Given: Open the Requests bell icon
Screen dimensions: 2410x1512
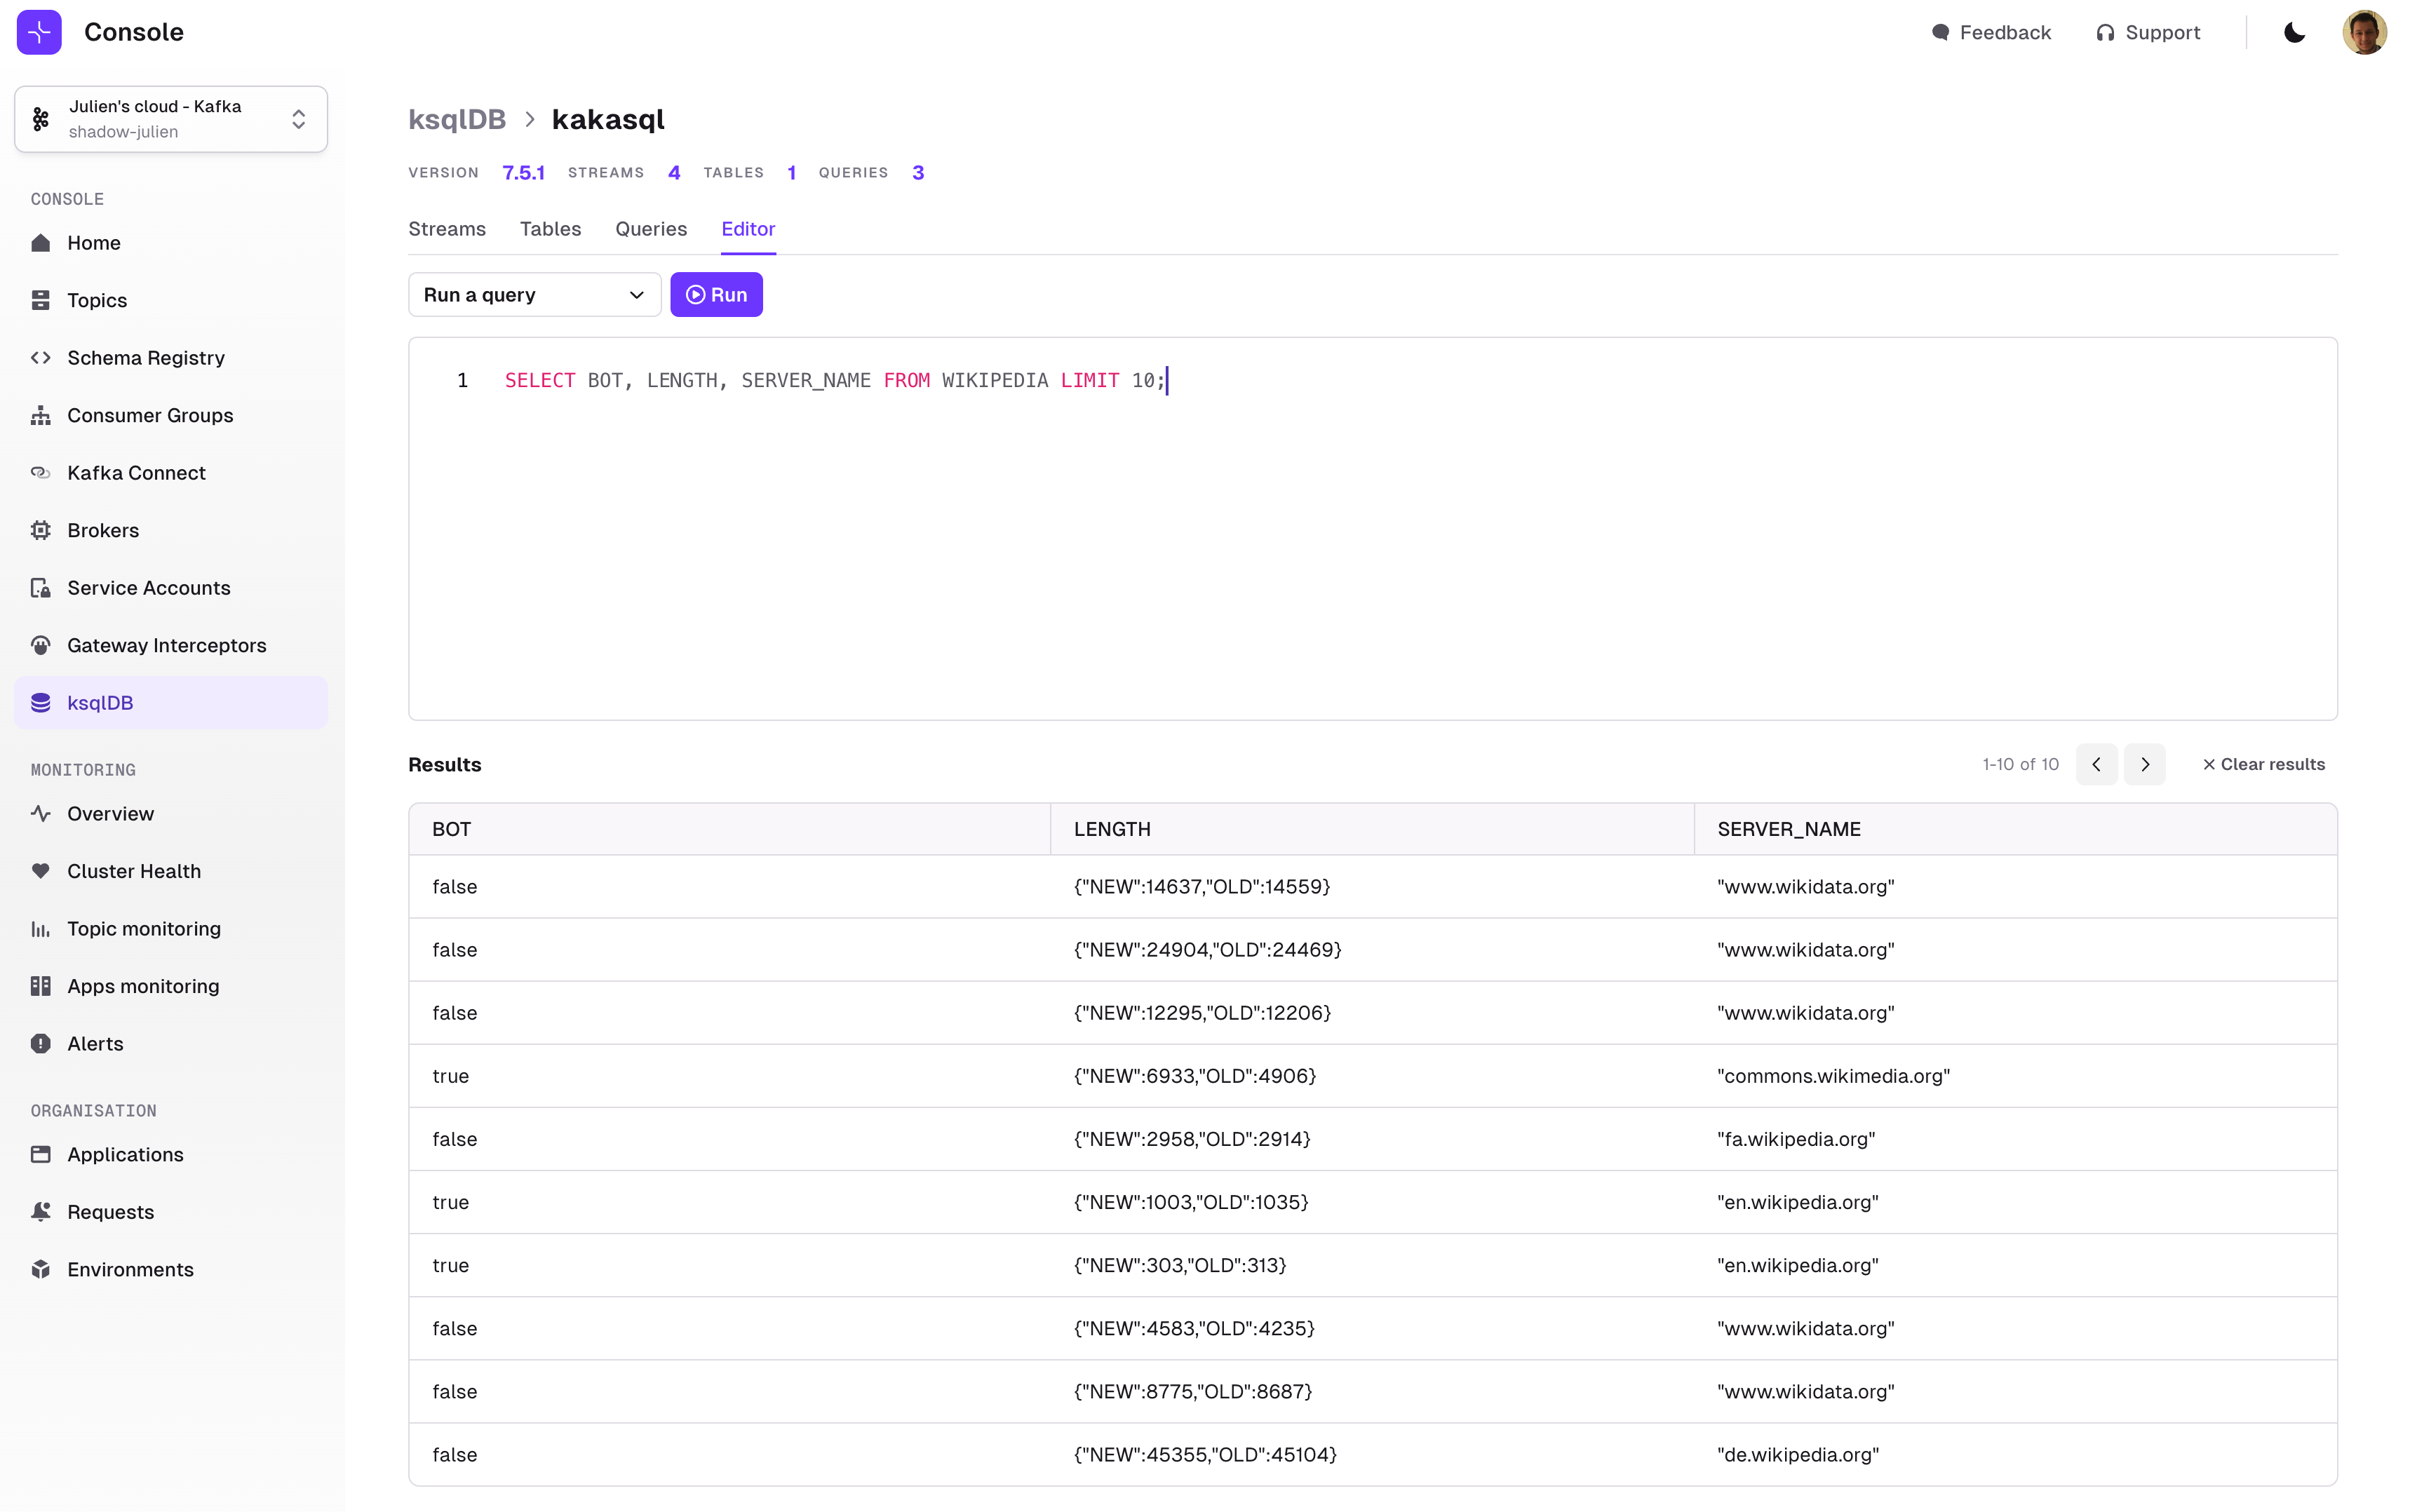Looking at the screenshot, I should [41, 1212].
